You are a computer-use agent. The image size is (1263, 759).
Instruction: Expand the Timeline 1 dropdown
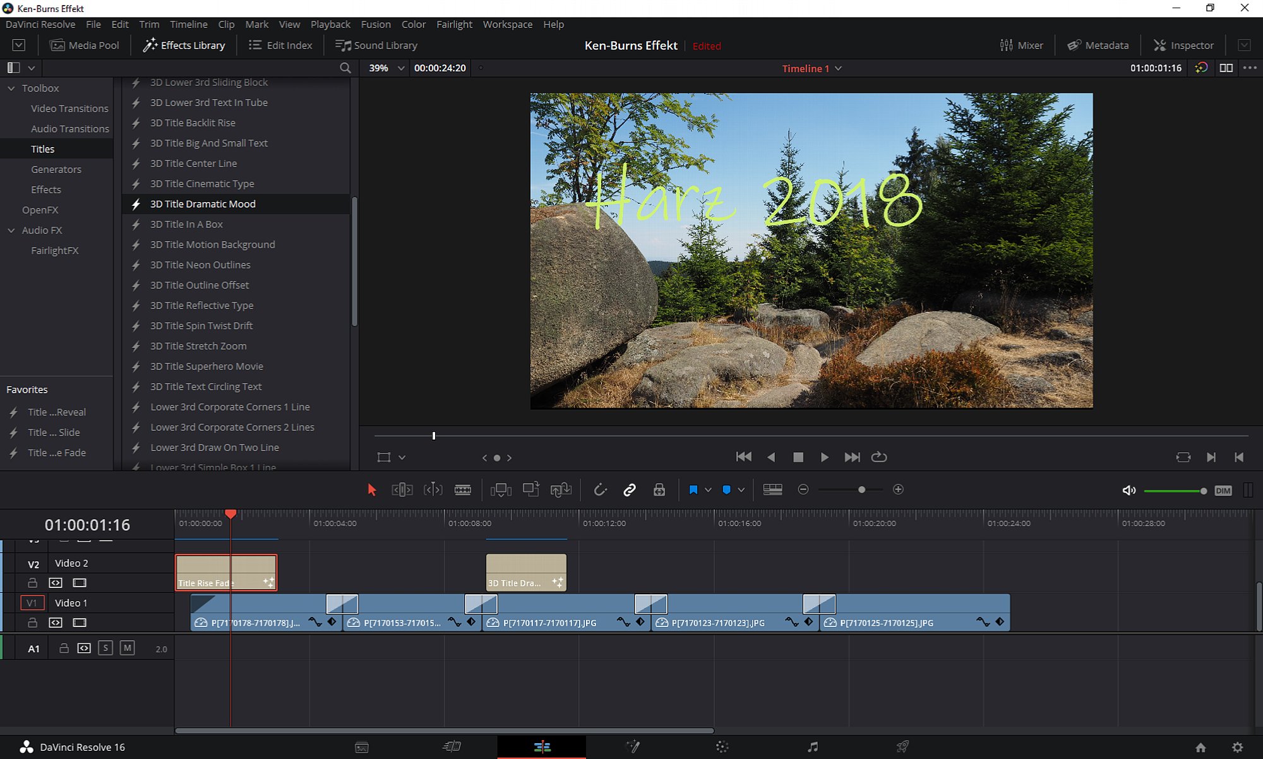pyautogui.click(x=839, y=68)
